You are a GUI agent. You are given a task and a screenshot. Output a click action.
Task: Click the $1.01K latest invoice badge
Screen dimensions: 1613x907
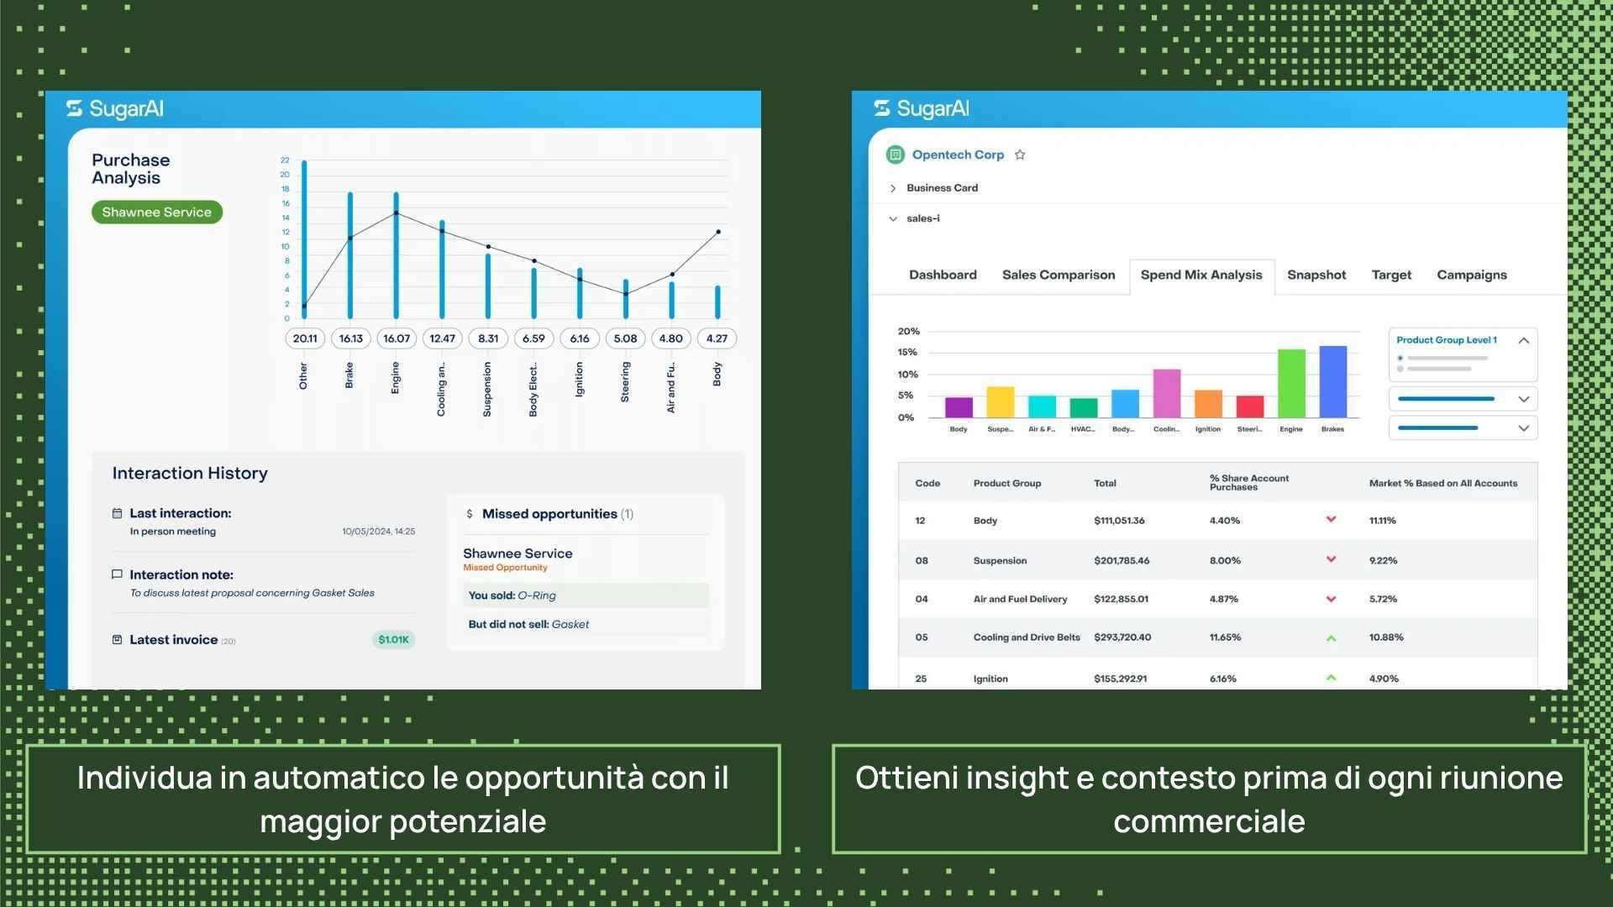tap(393, 640)
